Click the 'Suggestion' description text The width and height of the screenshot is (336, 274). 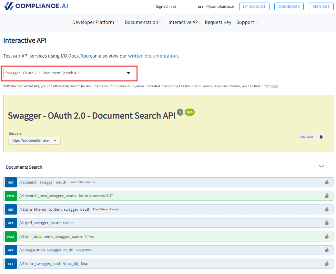(x=84, y=250)
